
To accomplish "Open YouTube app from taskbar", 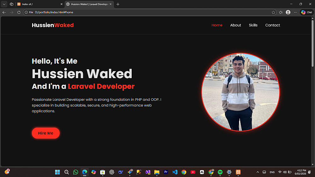I will 193,172.
